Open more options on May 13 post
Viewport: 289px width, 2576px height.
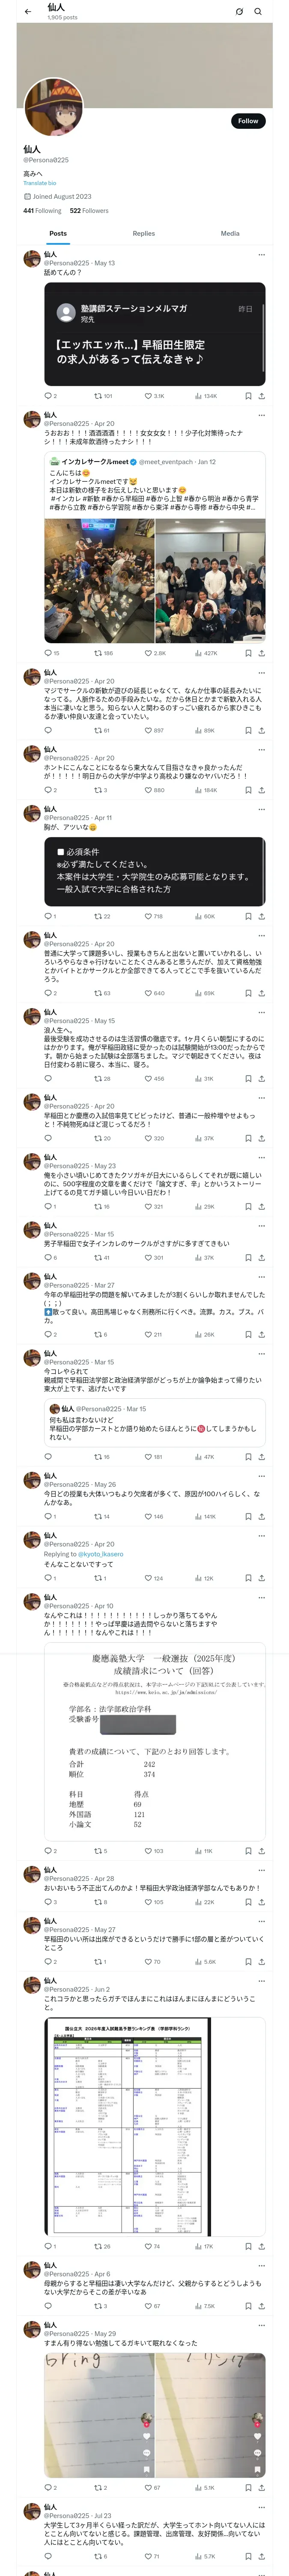click(261, 254)
